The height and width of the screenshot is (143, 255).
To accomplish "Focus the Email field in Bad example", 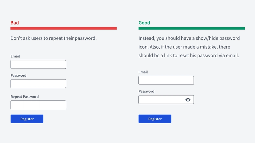I will click(38, 65).
